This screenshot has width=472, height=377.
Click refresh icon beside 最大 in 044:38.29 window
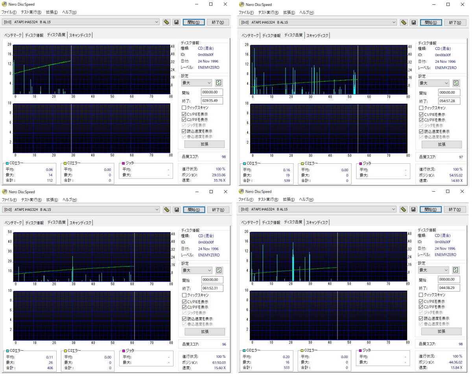pyautogui.click(x=456, y=270)
